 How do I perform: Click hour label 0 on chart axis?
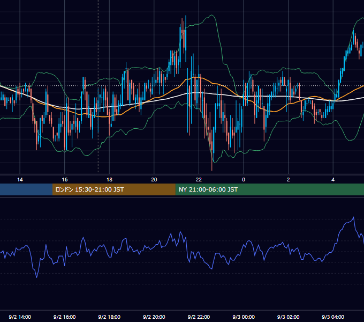point(244,180)
